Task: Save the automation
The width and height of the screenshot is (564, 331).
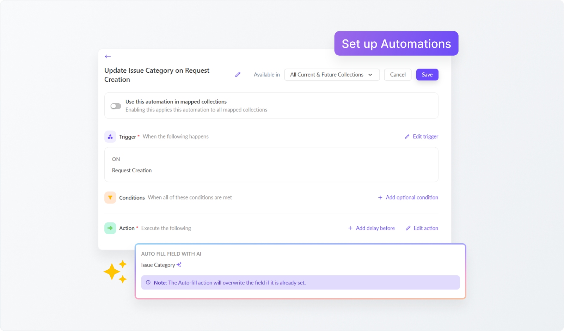Action: pos(427,75)
